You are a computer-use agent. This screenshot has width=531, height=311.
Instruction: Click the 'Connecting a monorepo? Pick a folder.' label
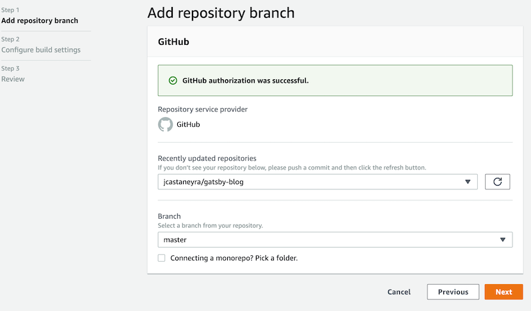click(x=234, y=258)
